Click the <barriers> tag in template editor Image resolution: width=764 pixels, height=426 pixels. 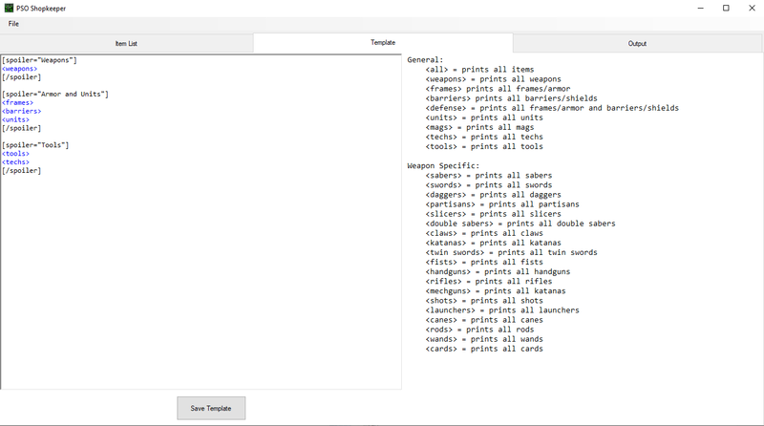[21, 111]
